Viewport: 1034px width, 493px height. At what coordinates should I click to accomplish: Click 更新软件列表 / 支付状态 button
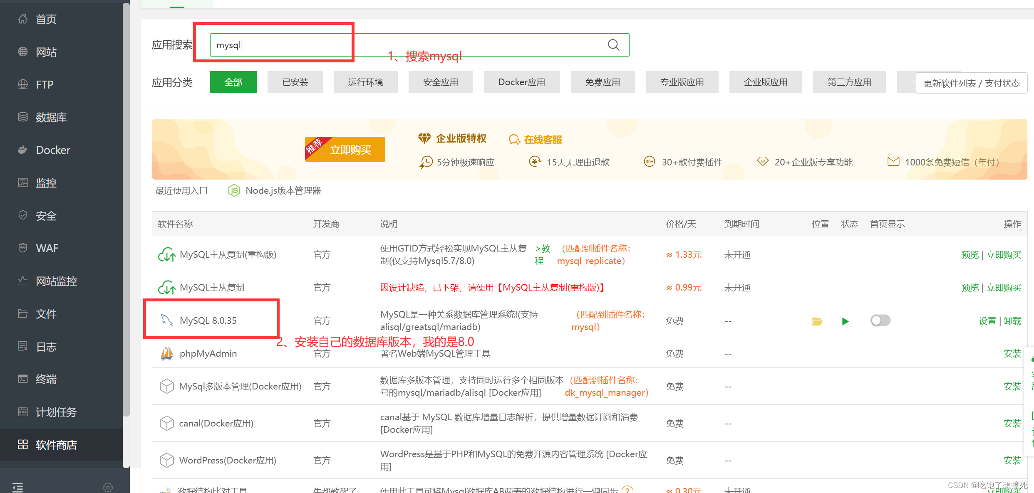click(x=971, y=83)
